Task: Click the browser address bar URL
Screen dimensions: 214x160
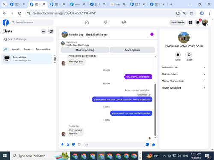Action: coord(64,13)
